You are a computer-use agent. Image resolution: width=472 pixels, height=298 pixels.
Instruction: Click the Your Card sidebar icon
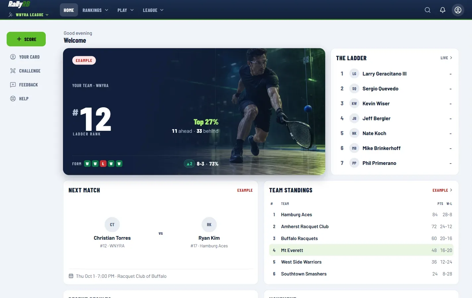click(13, 57)
